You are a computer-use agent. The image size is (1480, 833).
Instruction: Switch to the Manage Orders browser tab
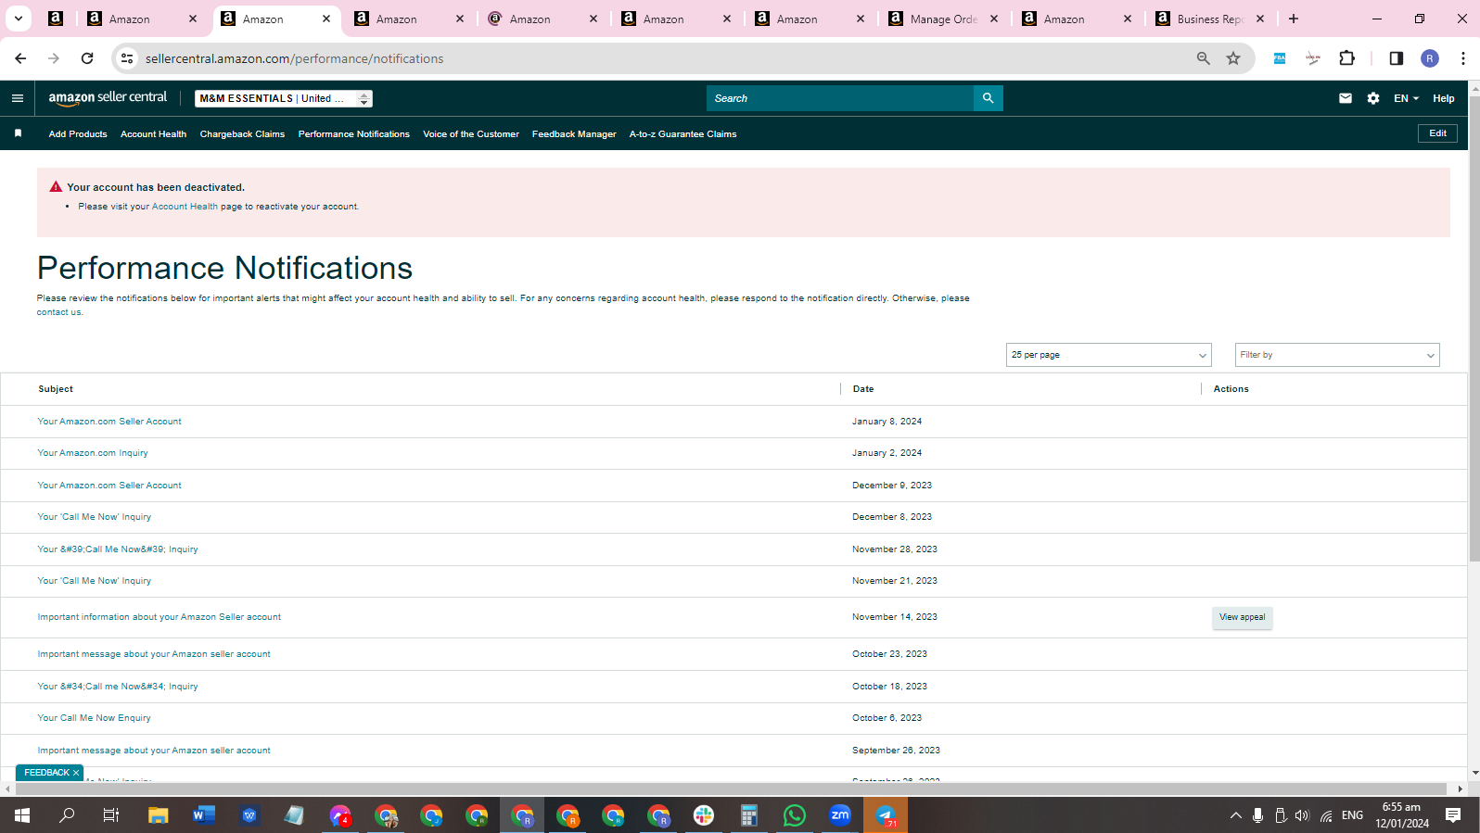point(944,19)
